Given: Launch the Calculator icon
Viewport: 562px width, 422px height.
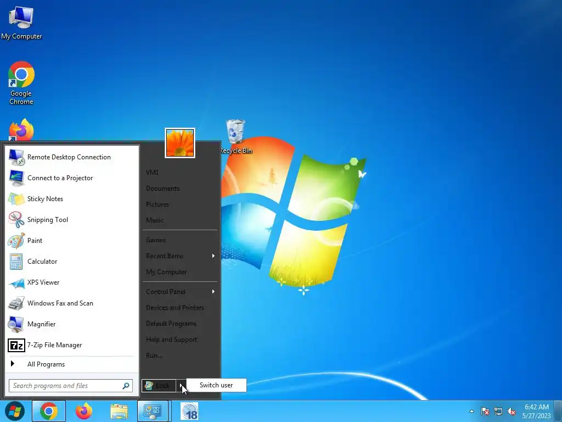Looking at the screenshot, I should (x=16, y=261).
